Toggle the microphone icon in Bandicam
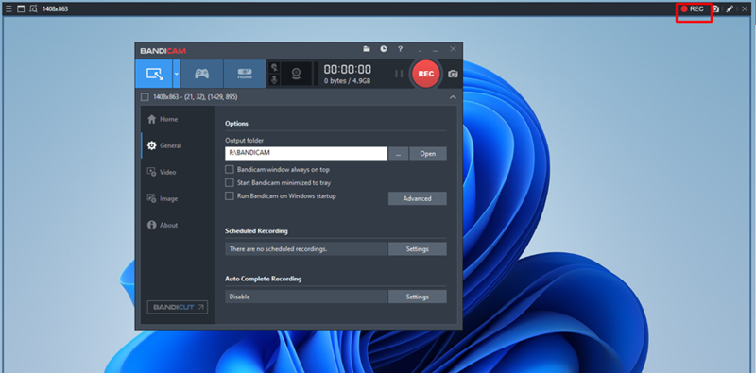The height and width of the screenshot is (373, 756). pyautogui.click(x=274, y=80)
